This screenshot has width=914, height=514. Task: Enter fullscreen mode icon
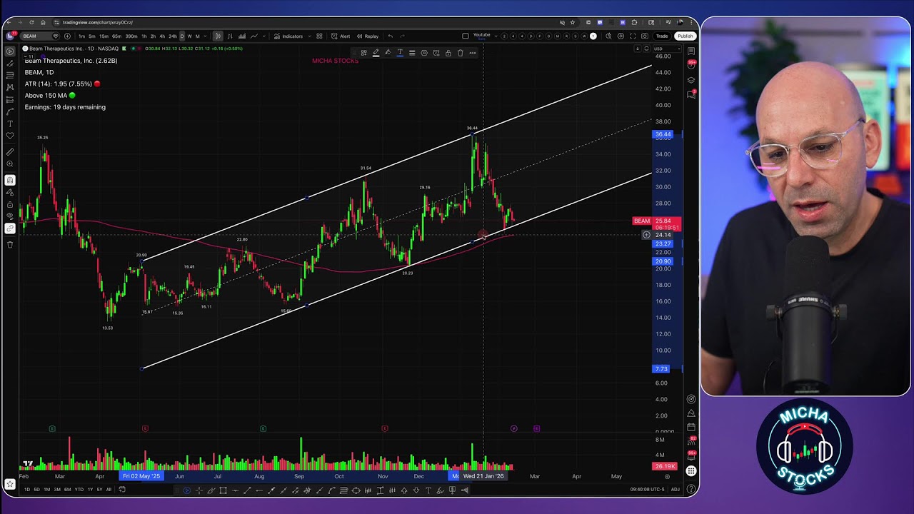[633, 36]
